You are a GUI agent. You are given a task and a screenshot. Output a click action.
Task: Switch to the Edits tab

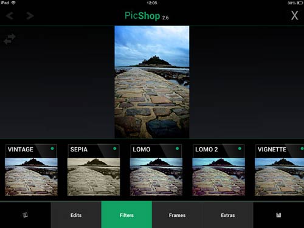click(76, 215)
